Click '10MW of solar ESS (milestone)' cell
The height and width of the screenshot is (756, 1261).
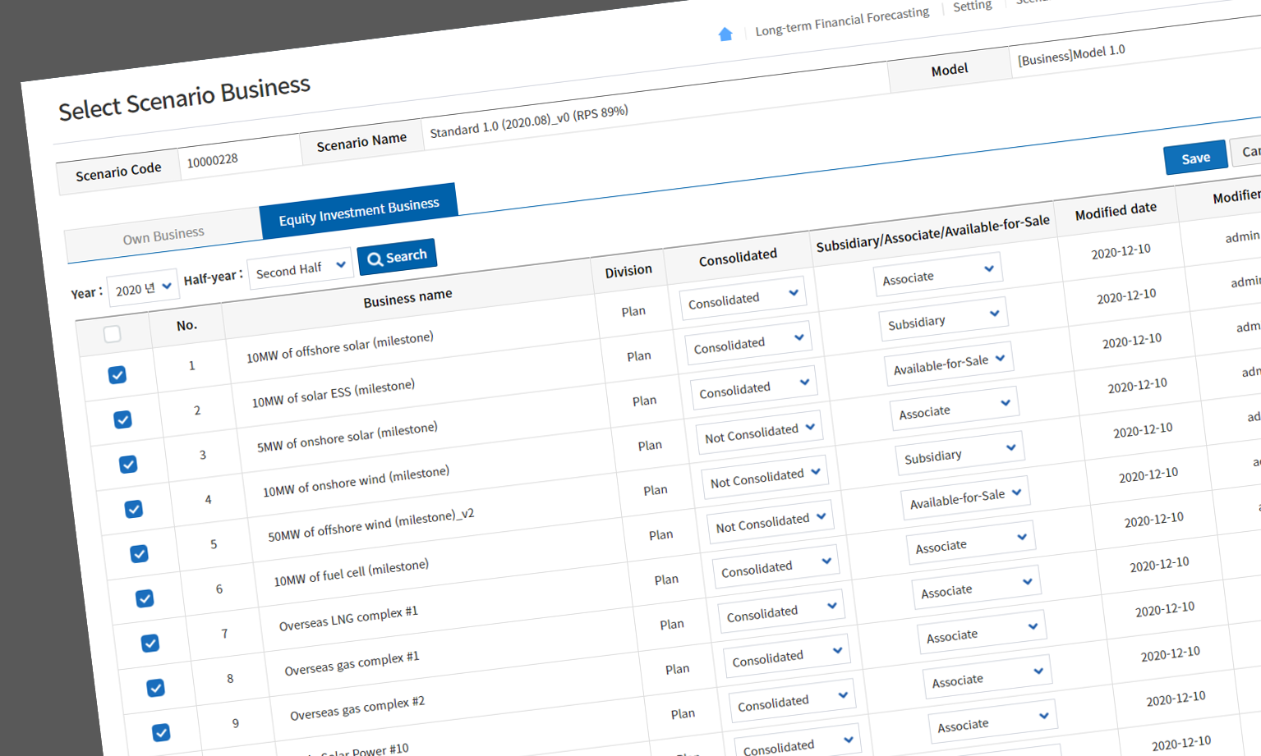[334, 394]
